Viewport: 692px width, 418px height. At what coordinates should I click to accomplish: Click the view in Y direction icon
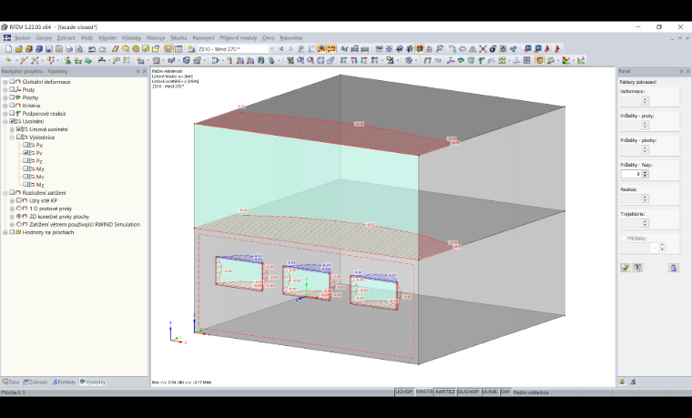(x=354, y=60)
